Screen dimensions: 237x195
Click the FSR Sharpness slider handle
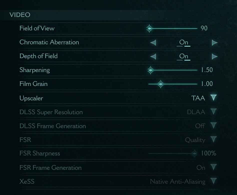tap(194, 153)
